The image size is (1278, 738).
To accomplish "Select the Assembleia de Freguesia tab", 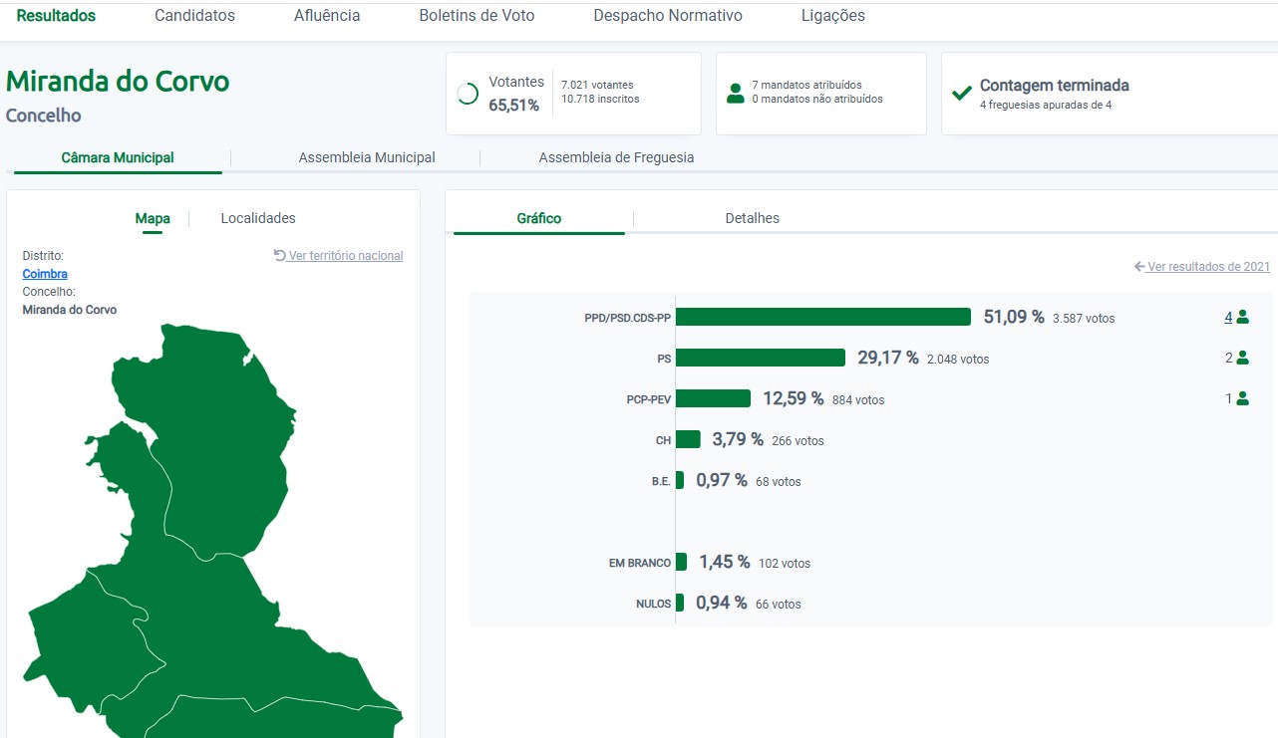I will click(616, 157).
